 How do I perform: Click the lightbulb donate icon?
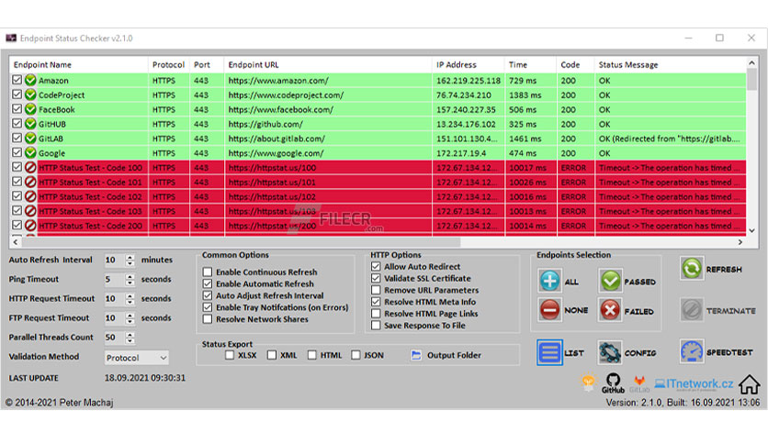pos(588,382)
